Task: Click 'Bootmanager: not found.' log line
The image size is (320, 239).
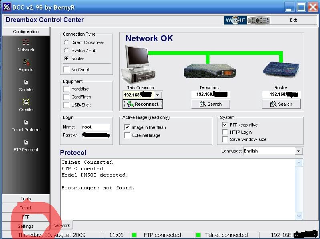Action: click(98, 188)
